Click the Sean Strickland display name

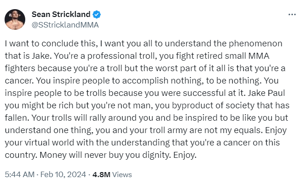point(61,15)
